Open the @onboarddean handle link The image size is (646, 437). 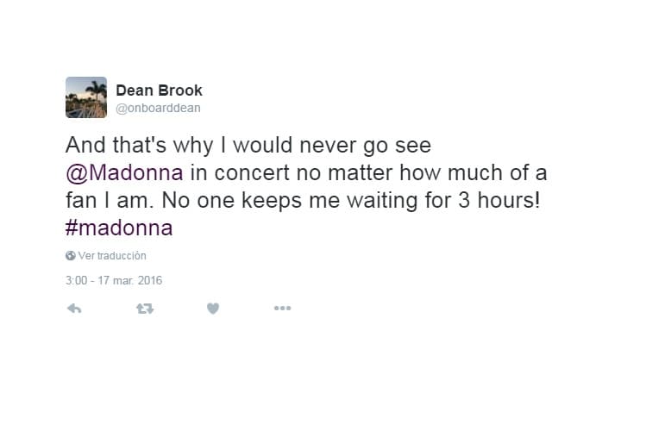[x=158, y=108]
